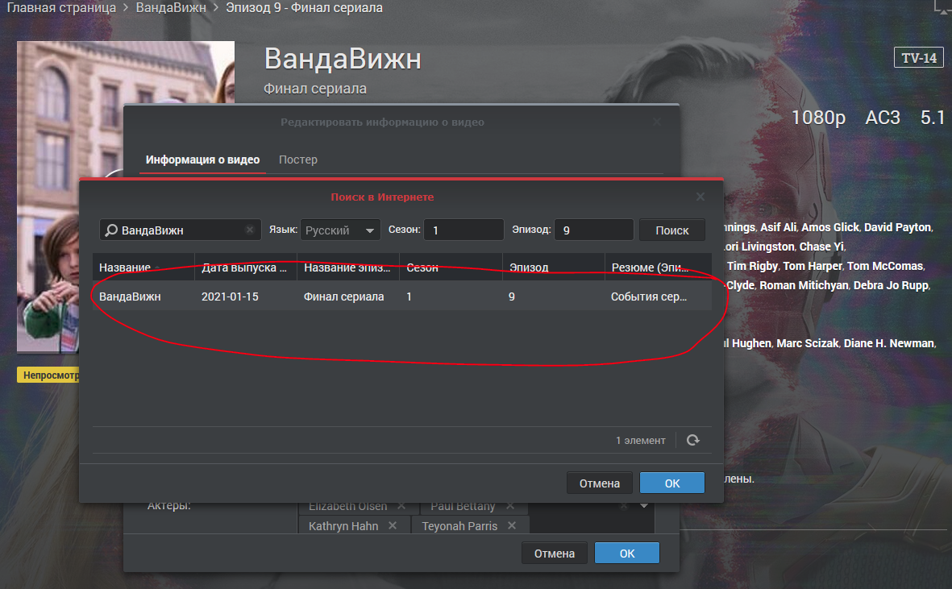
Task: Click the Сезон input field
Action: (x=464, y=230)
